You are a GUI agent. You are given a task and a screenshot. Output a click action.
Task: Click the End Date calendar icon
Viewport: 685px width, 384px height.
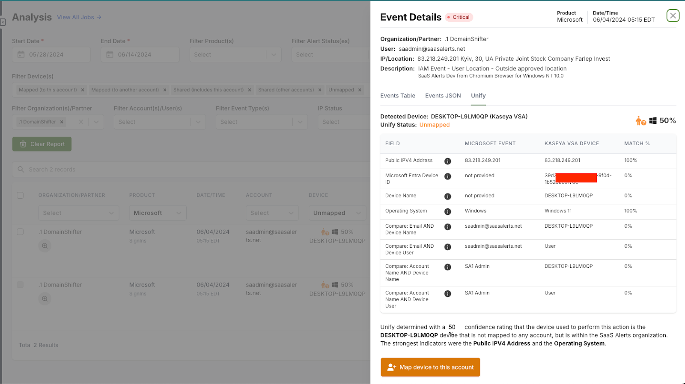pyautogui.click(x=110, y=54)
